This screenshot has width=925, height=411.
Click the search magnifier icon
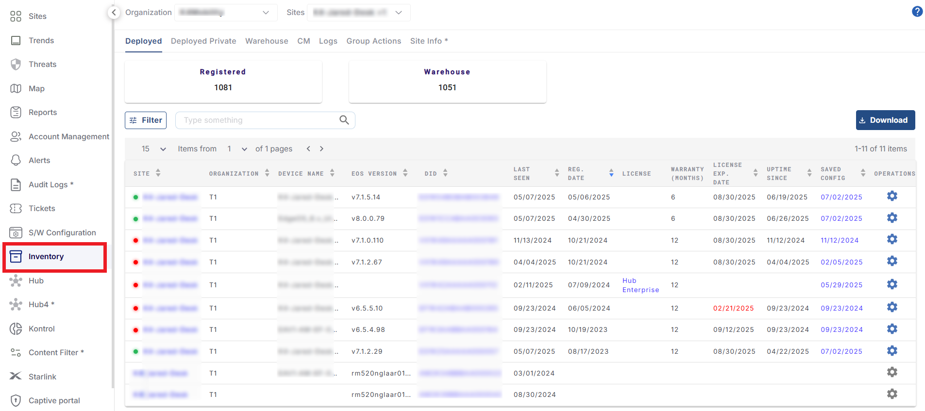click(x=344, y=120)
